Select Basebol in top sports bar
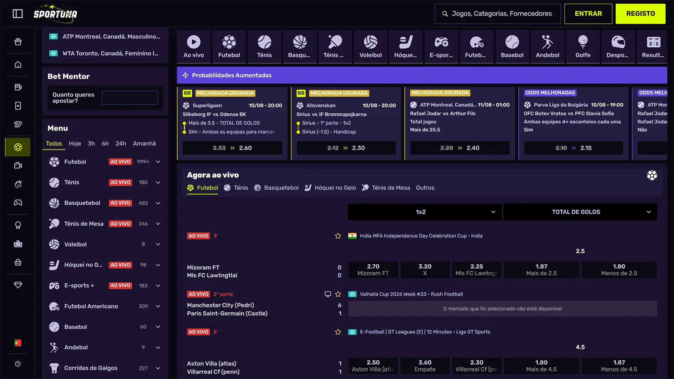This screenshot has height=379, width=674. point(512,47)
